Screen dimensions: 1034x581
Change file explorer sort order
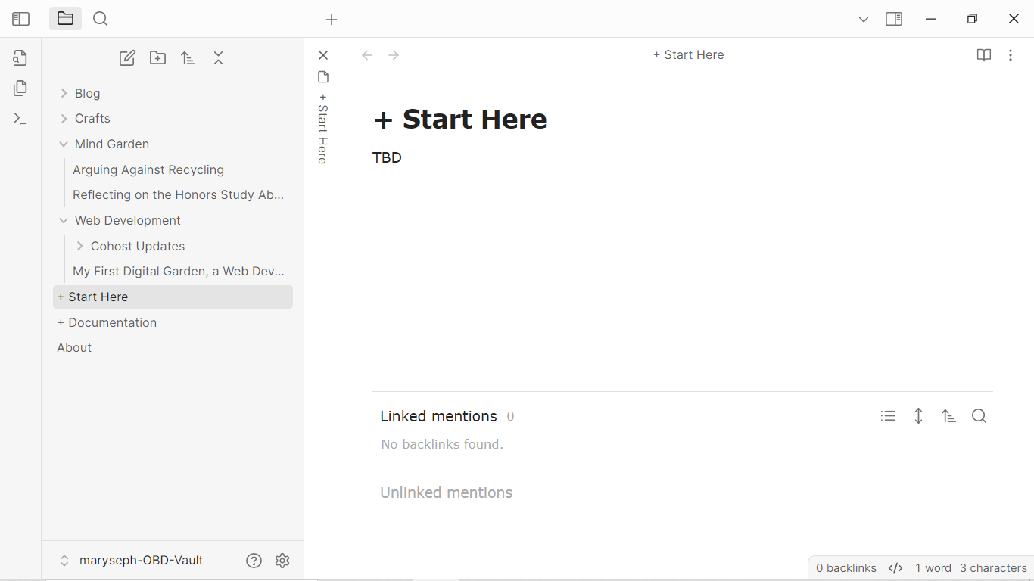pyautogui.click(x=188, y=58)
